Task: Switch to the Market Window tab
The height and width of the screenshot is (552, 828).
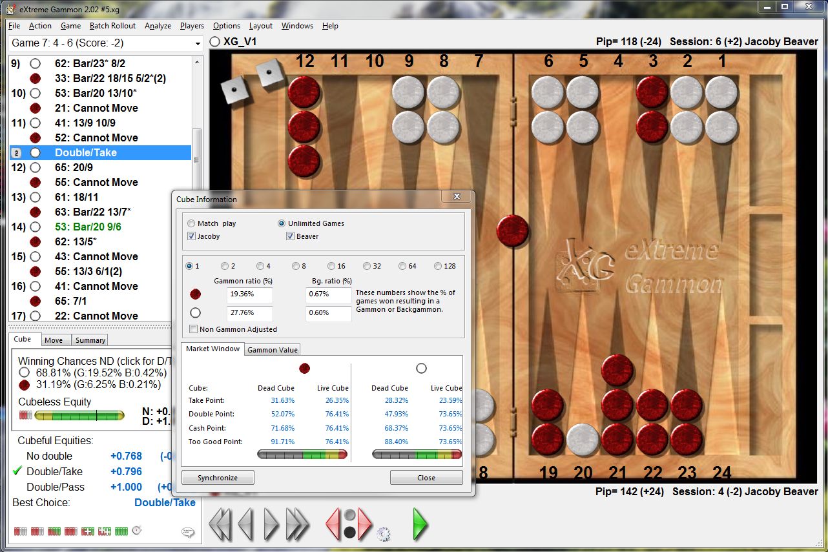Action: (x=212, y=349)
